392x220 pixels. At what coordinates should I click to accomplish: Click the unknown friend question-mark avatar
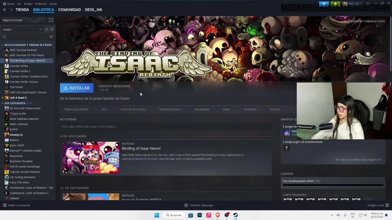[286, 148]
